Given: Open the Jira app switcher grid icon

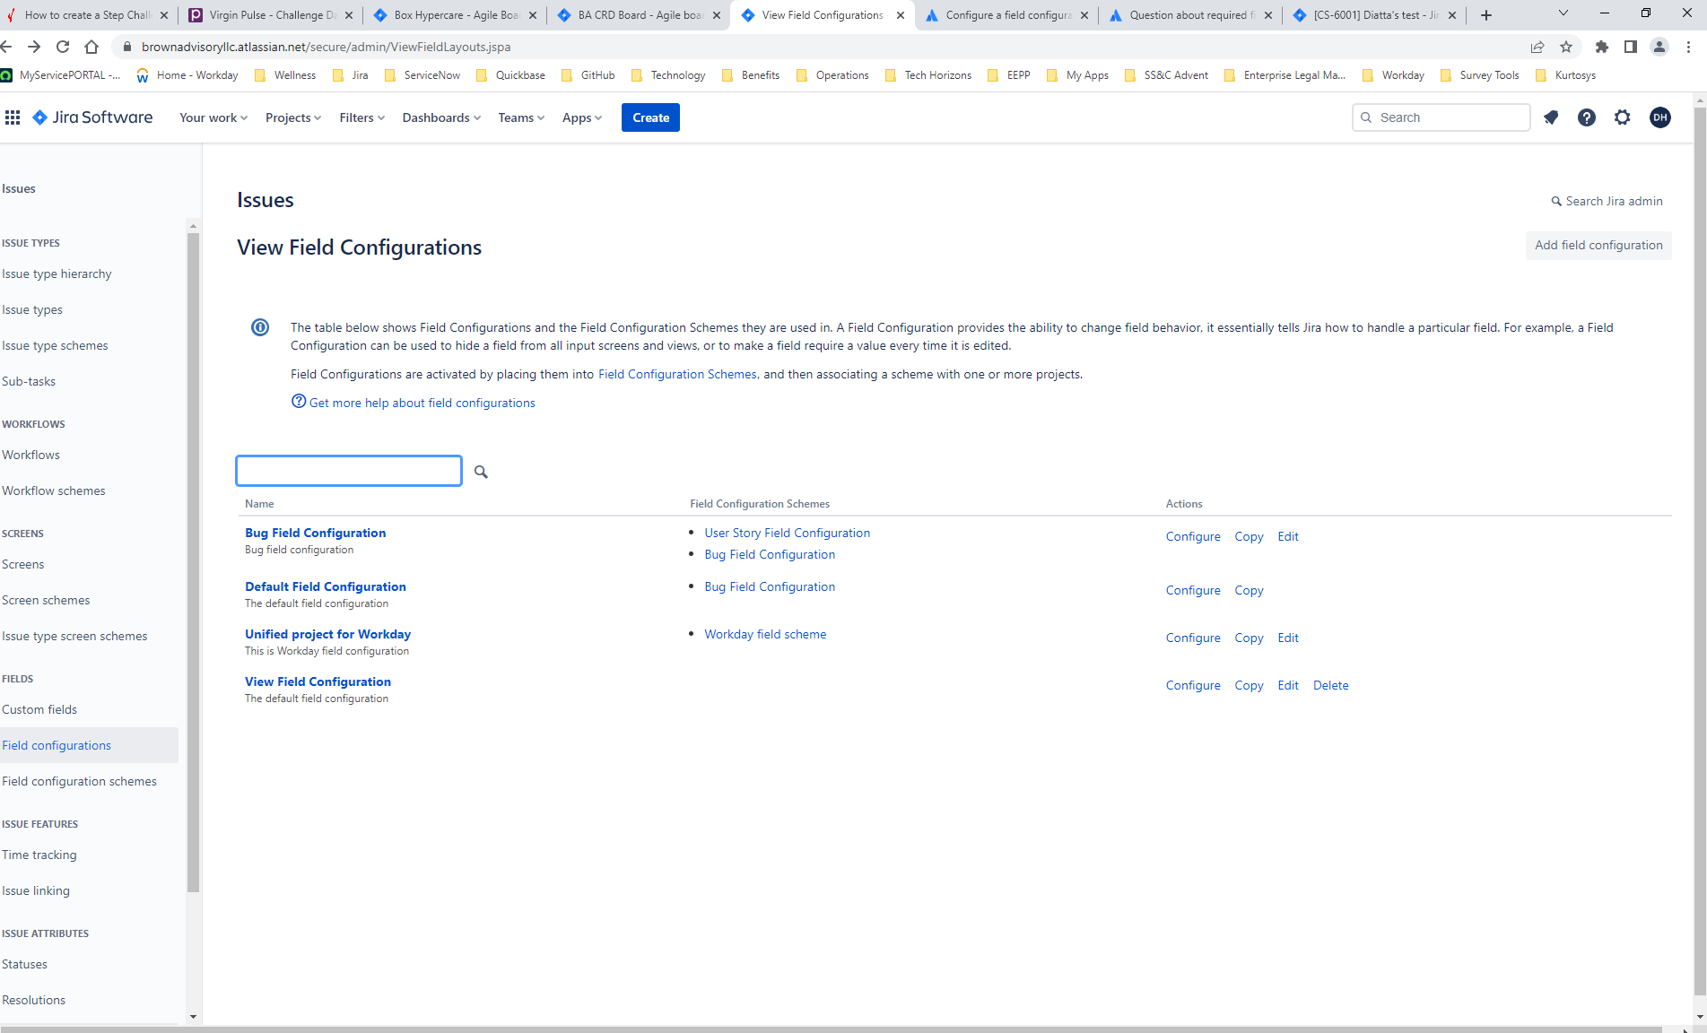Looking at the screenshot, I should [x=13, y=117].
